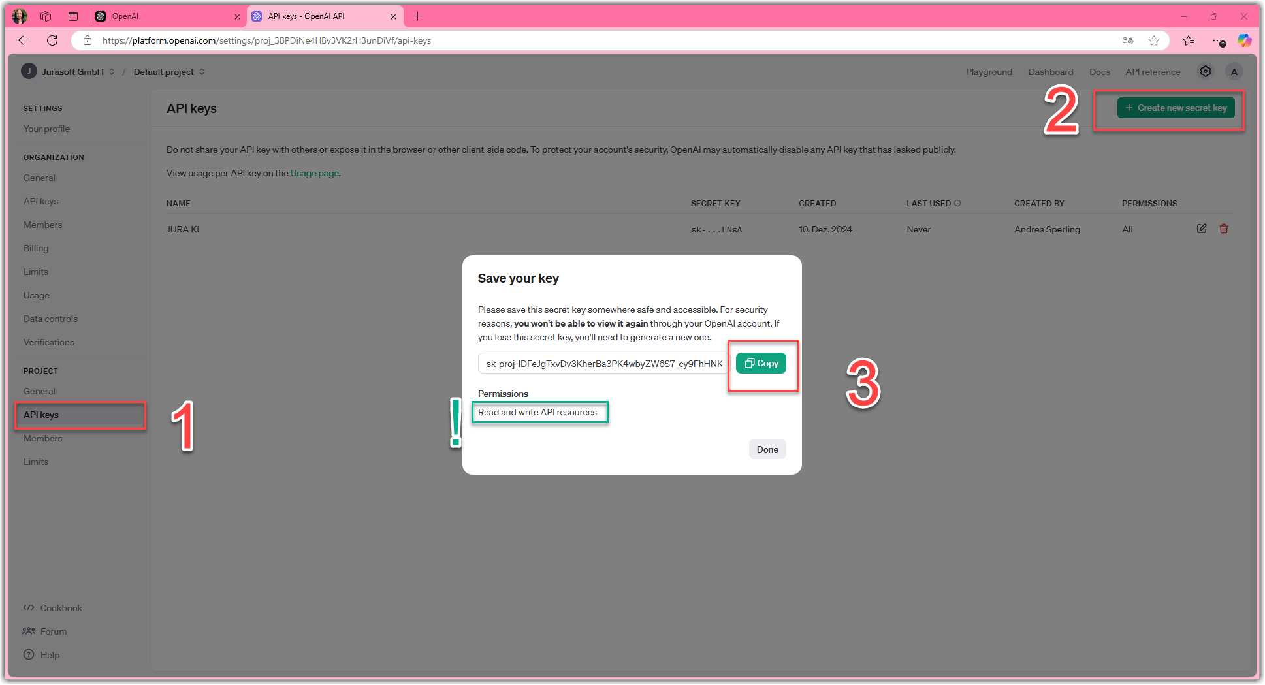Open the Usage page link
The height and width of the screenshot is (685, 1265).
click(x=314, y=173)
